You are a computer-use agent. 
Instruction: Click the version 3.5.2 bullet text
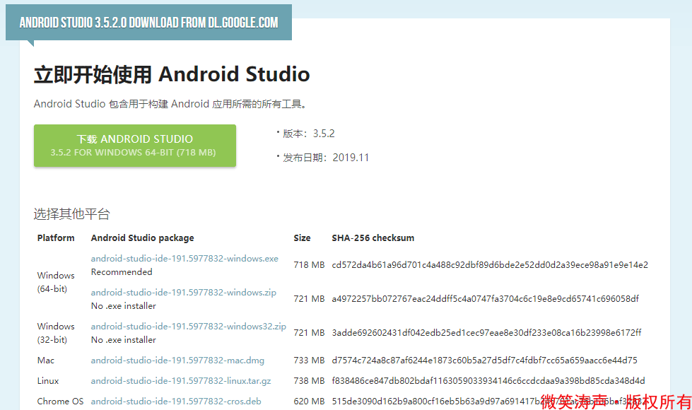click(x=308, y=134)
